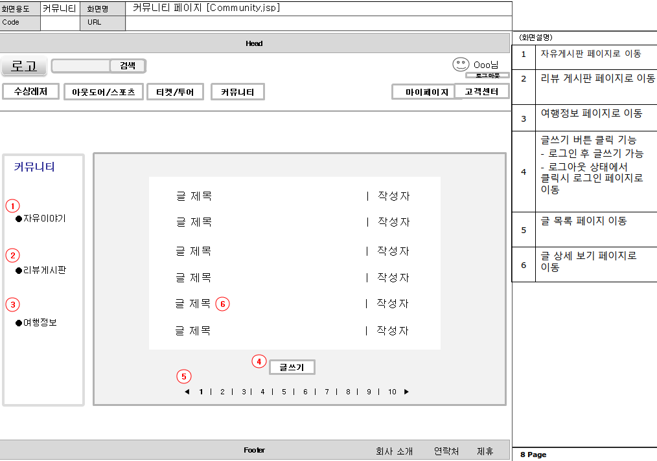Click the 커뮤니티 페이지 [Community.jsp] title
This screenshot has width=657, height=461.
click(206, 8)
